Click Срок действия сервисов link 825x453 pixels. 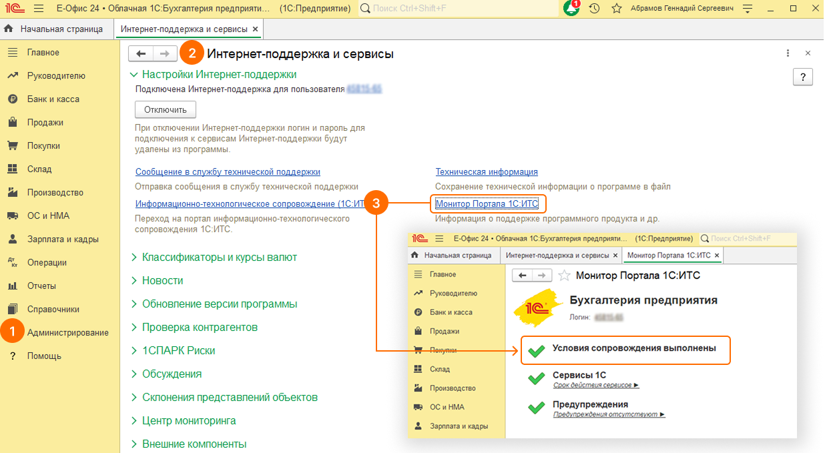pyautogui.click(x=596, y=386)
